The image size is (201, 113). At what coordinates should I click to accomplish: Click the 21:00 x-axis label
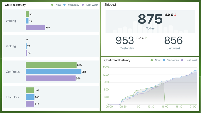193,107
